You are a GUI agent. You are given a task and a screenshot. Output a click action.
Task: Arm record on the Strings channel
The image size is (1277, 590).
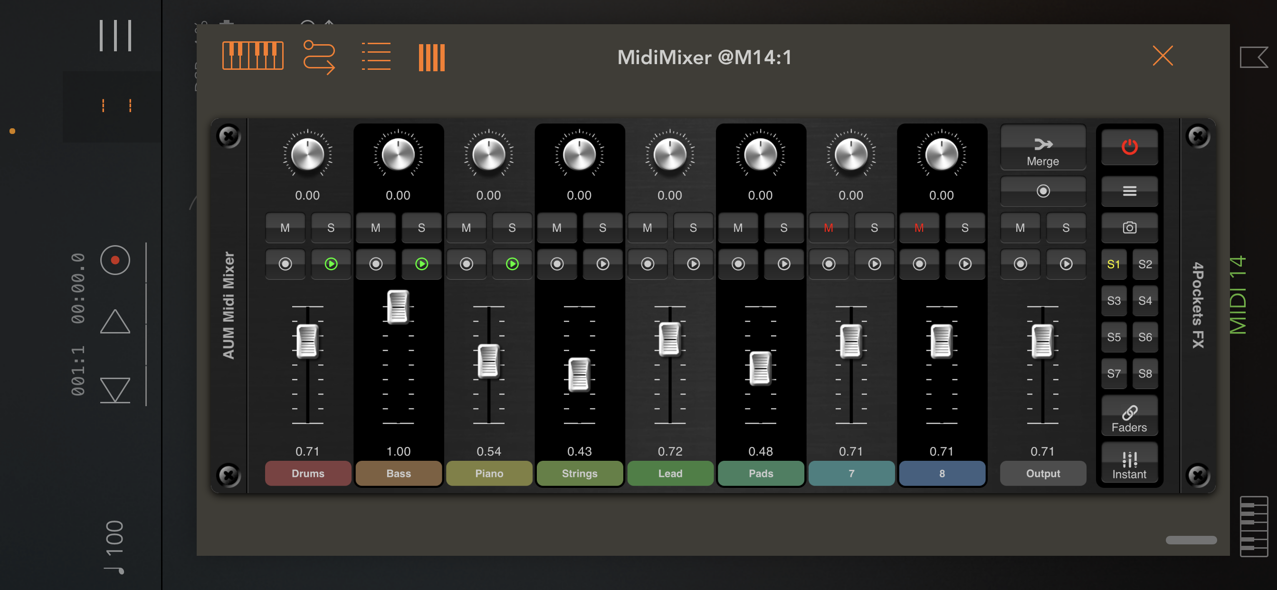557,264
